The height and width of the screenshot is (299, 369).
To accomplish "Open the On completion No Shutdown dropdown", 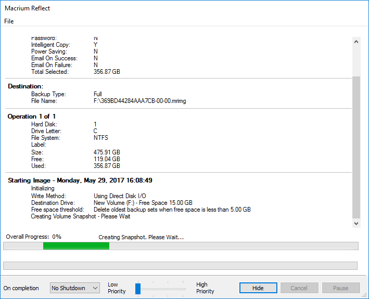I will [x=75, y=288].
